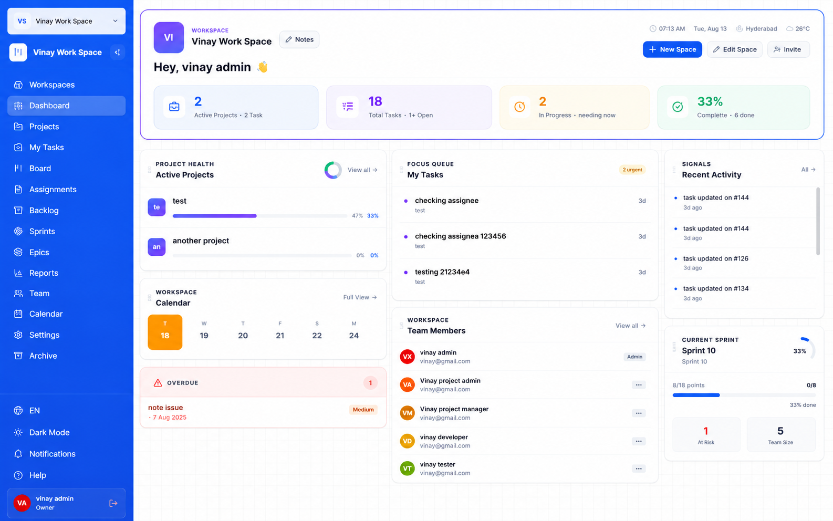
Task: Click the Sprints icon
Action: (x=18, y=231)
